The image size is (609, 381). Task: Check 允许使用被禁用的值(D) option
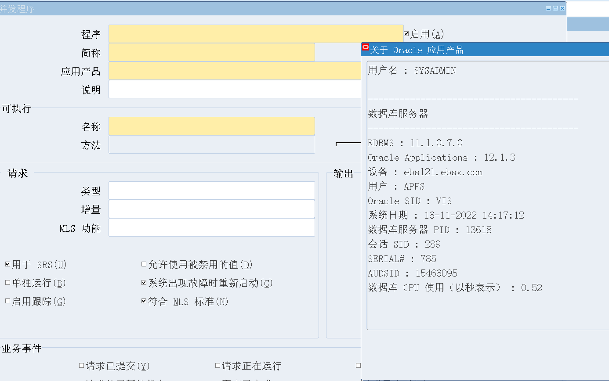click(144, 264)
